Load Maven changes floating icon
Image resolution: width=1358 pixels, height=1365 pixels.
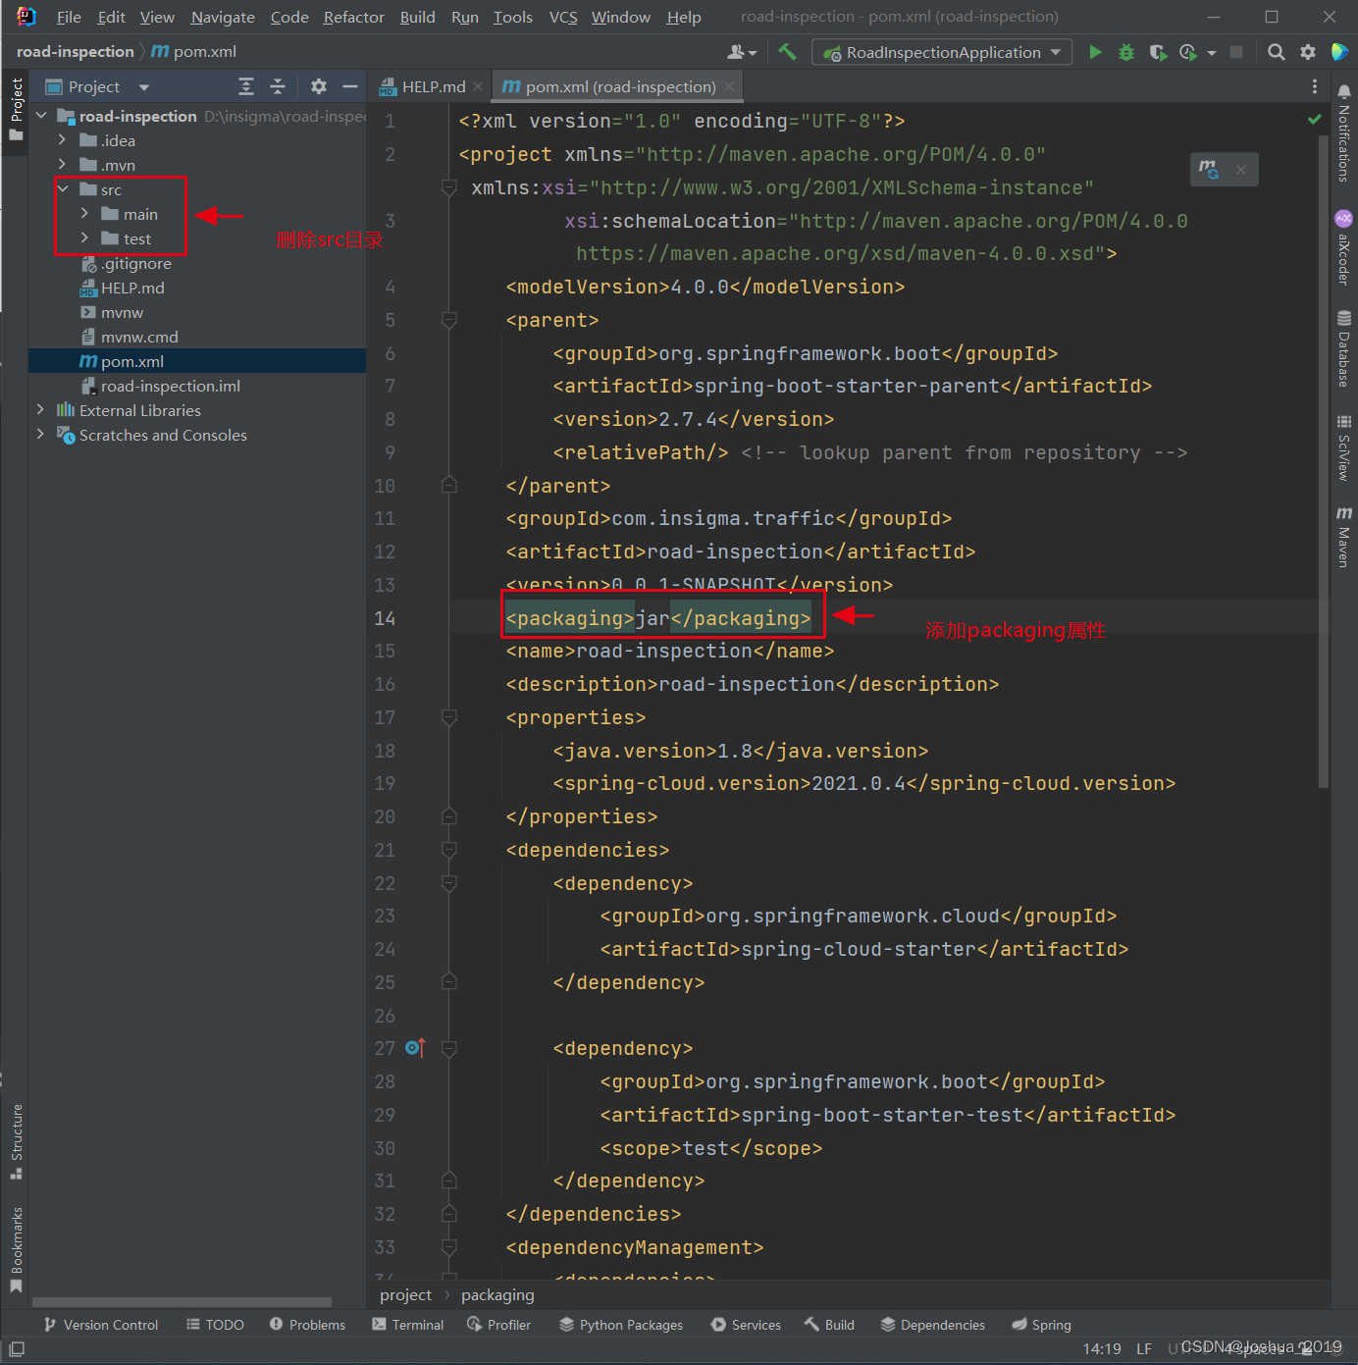[1209, 169]
